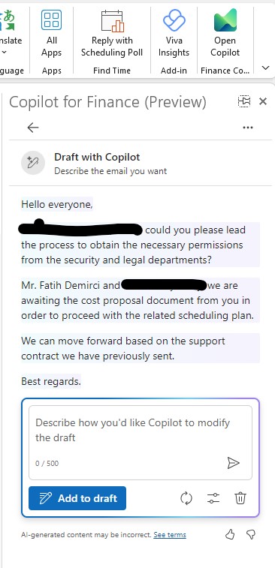Discard draft with trash icon

pos(240,498)
